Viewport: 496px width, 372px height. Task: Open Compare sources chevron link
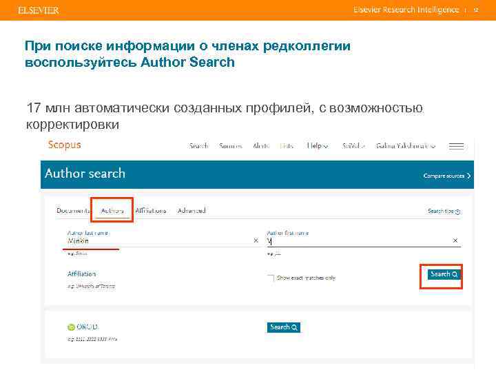tap(446, 176)
